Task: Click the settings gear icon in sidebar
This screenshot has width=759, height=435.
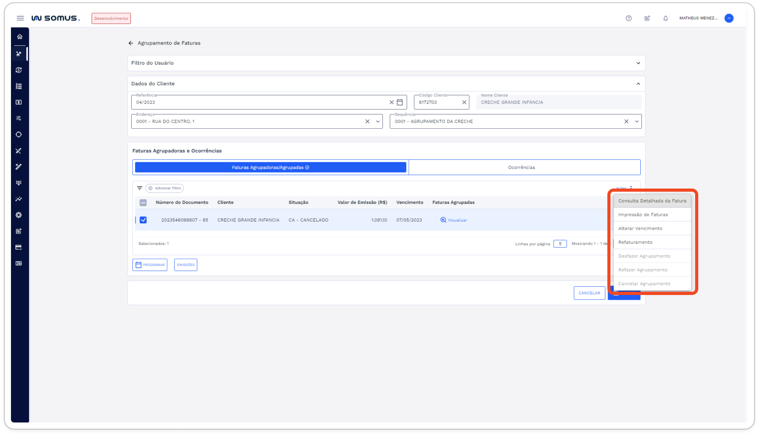Action: click(19, 215)
